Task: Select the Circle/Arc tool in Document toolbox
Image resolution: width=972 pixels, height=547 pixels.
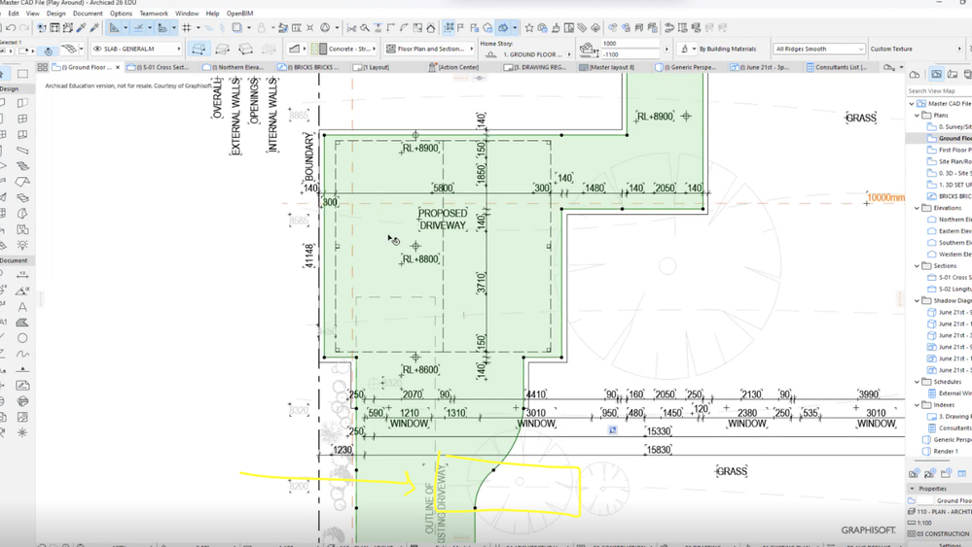Action: tap(22, 338)
